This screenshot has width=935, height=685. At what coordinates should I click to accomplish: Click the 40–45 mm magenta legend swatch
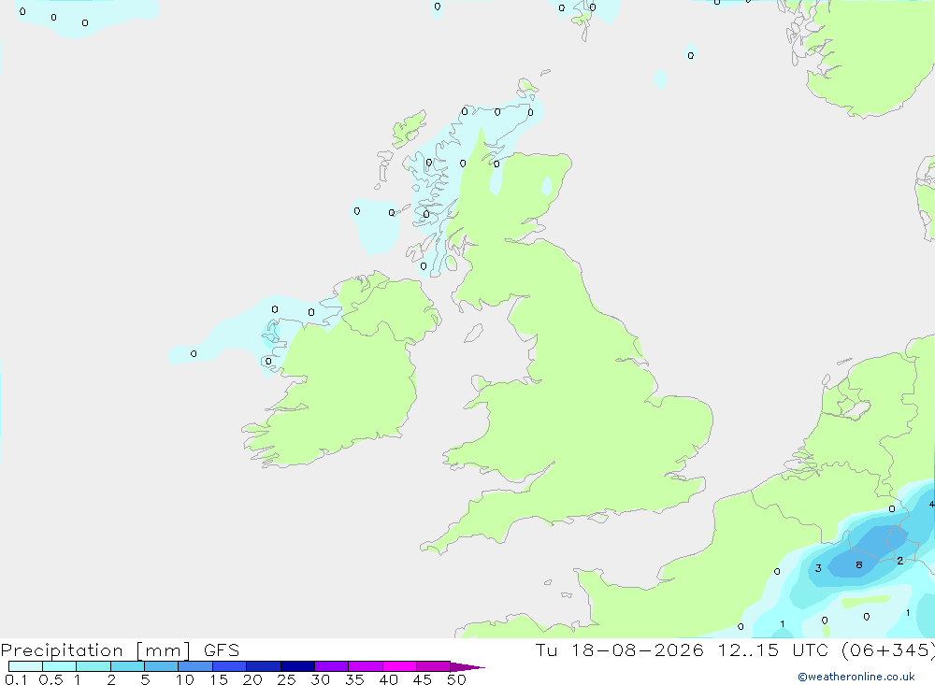399,666
